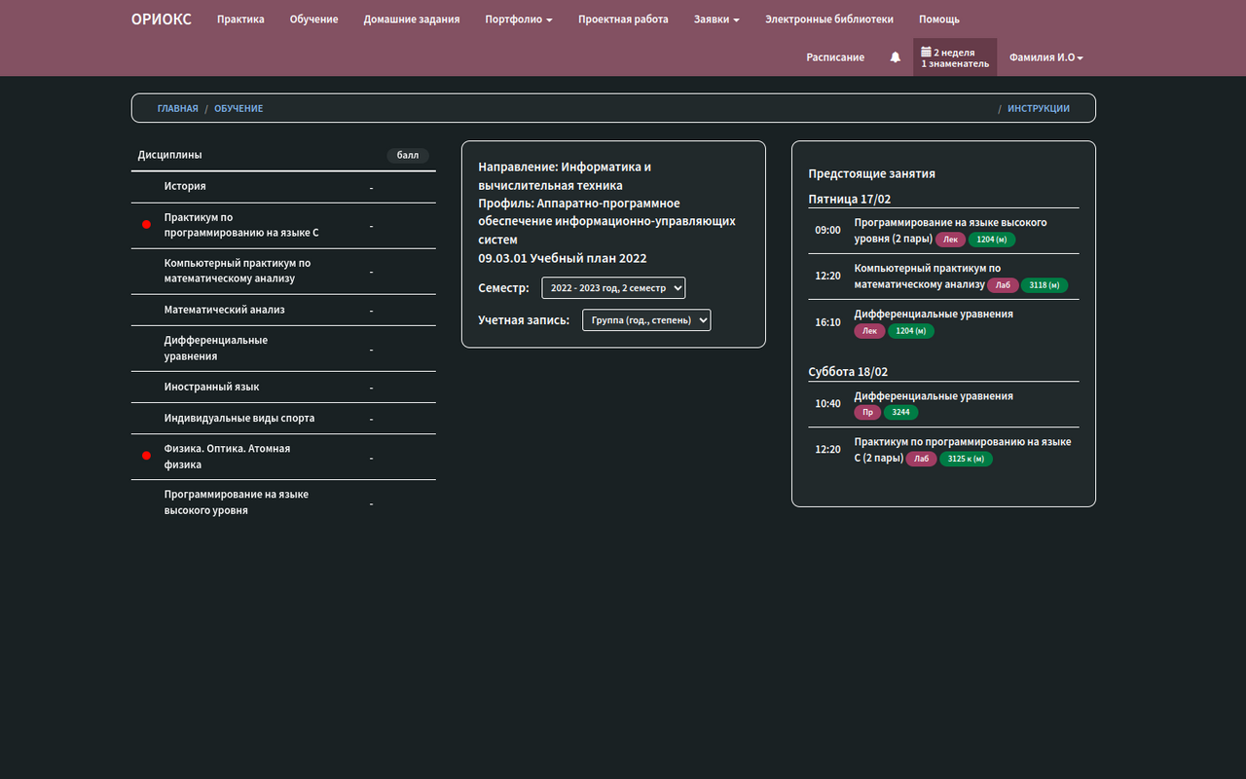Screen dimensions: 1246x779
Task: Select Физика. Оптика. Атомная физика discipline
Action: (283, 458)
